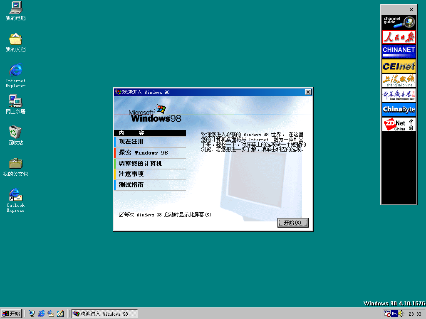The width and height of the screenshot is (426, 319).
Task: Select the 回收站 recycle bin icon
Action: 15,135
